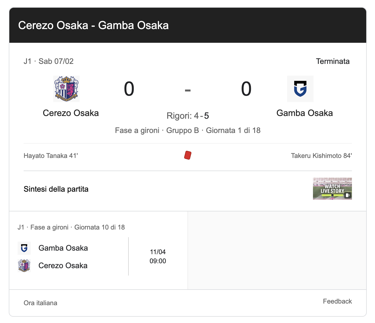Click the Cerezo Osaka - Gamba Osaka header title
375x323 pixels.
click(x=93, y=25)
